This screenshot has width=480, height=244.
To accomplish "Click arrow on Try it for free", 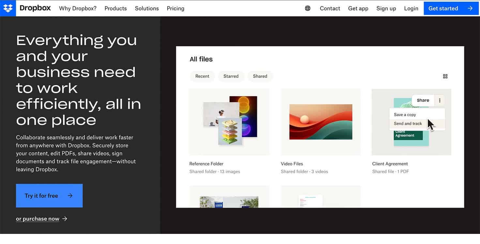I will (70, 196).
